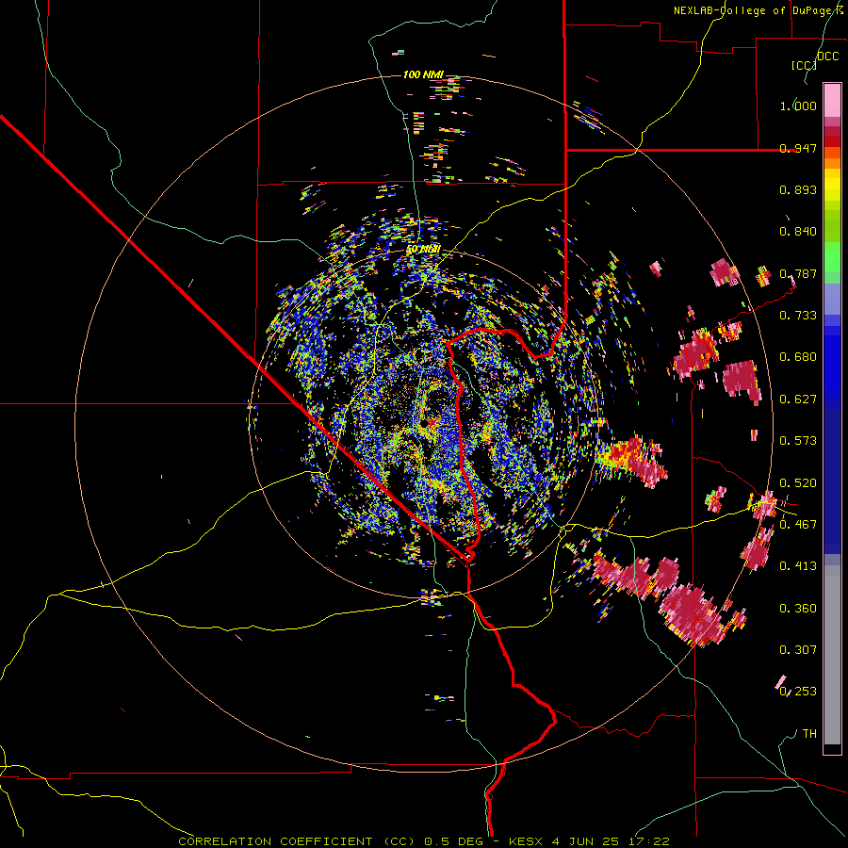This screenshot has height=848, width=848.
Task: Click the 0.360 scale value
Action: point(798,609)
